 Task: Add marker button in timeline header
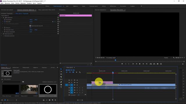tap(76, 72)
